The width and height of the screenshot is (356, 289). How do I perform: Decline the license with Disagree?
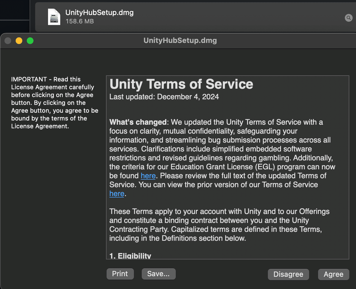click(x=288, y=274)
